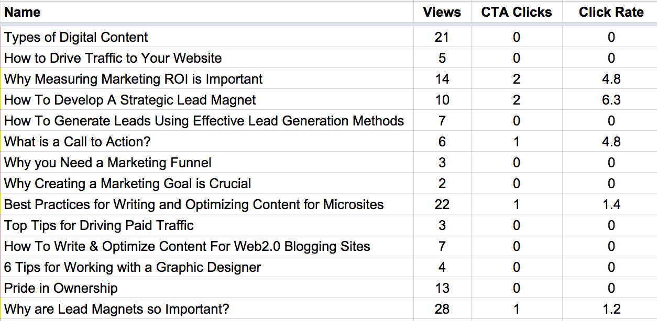This screenshot has height=321, width=657.
Task: Click Views value 13 for Pride in Ownership
Action: [442, 288]
